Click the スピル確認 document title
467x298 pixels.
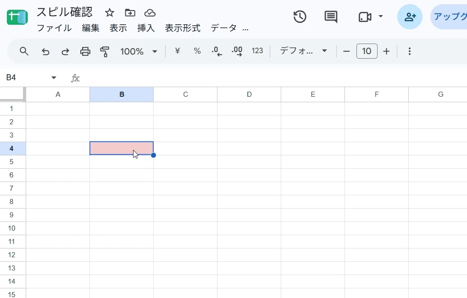tap(64, 12)
